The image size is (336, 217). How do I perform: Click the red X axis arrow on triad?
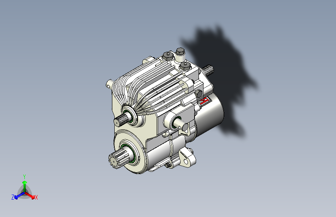[30, 195]
